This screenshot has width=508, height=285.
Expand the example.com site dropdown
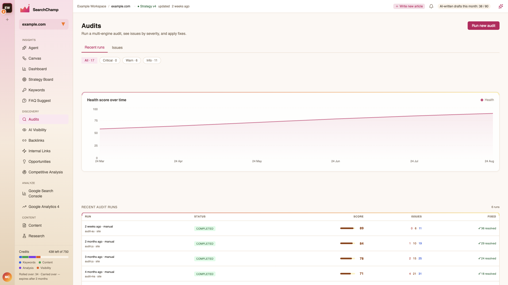(x=44, y=24)
